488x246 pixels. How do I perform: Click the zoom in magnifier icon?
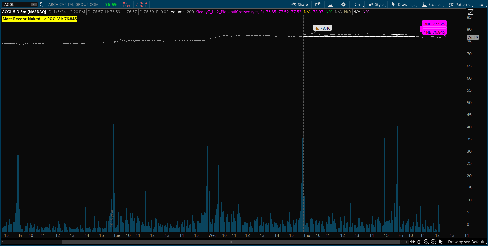[x=426, y=242]
